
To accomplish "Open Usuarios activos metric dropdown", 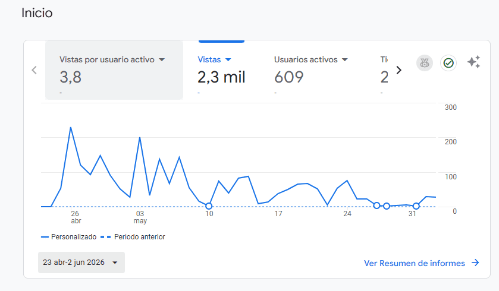I will coord(345,60).
